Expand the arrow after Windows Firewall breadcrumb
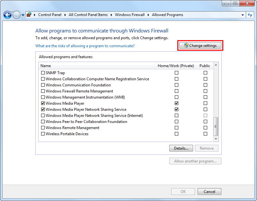The width and height of the screenshot is (257, 201). [148, 15]
